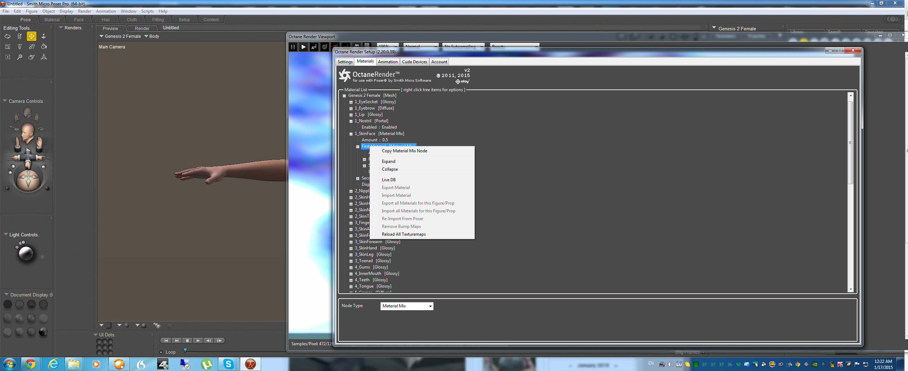Screen dimensions: 908x371
Task: Collapse the Genesis 2 Female [Mesh] tree root
Action: click(x=344, y=96)
